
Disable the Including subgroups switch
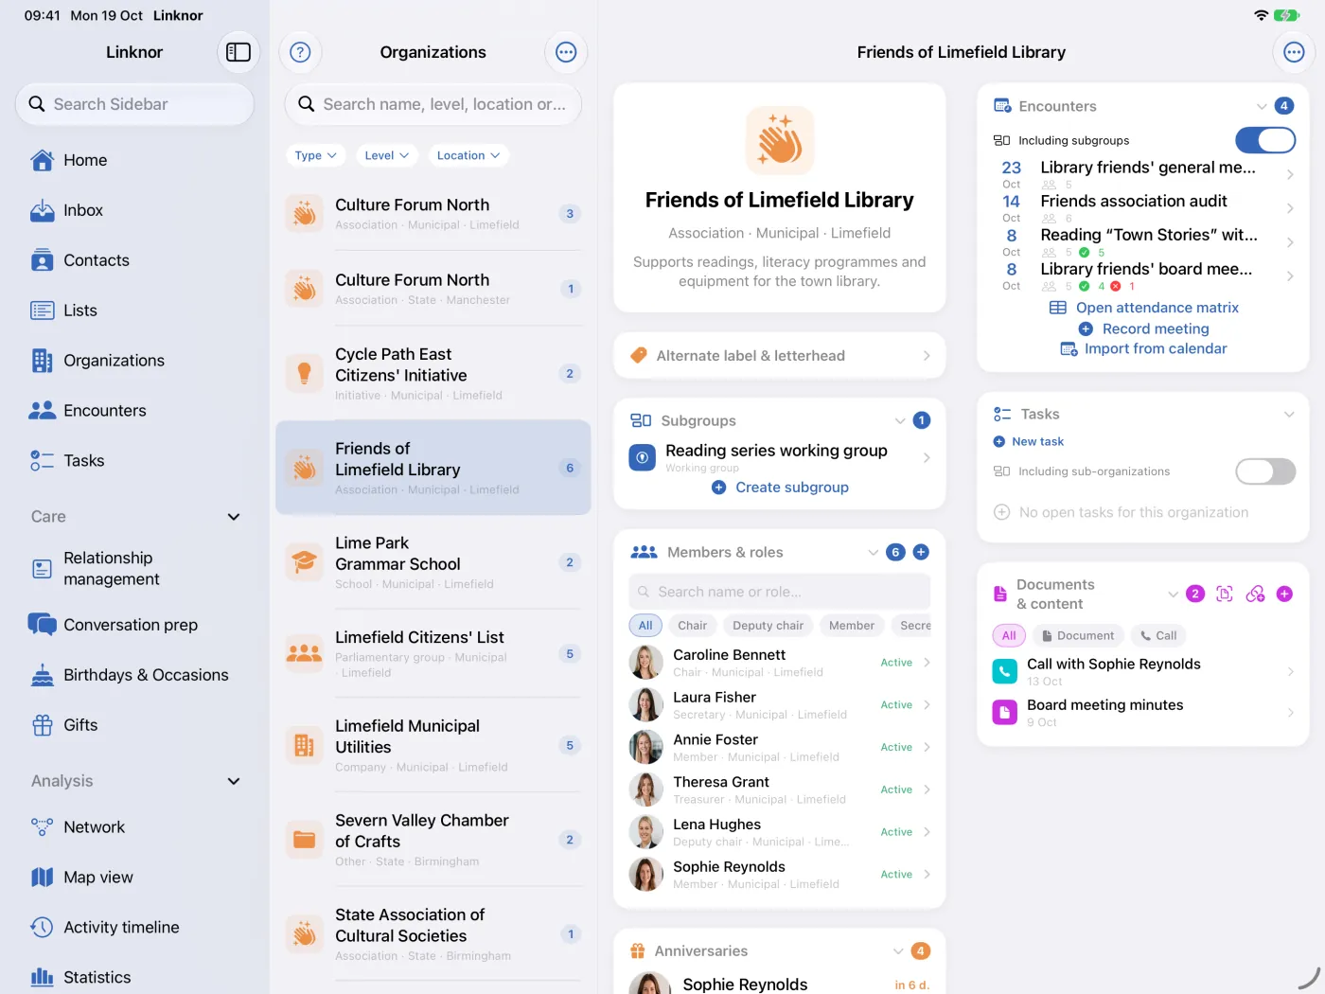pyautogui.click(x=1265, y=140)
